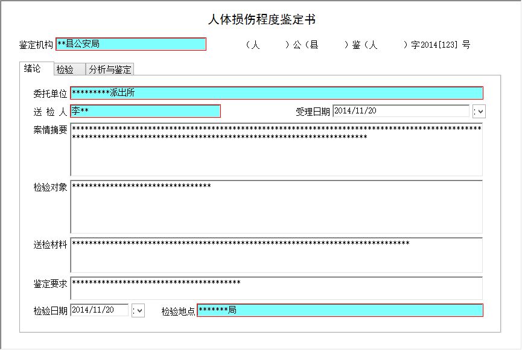Switch to the 绪论 tab
522x350 pixels.
(x=36, y=69)
